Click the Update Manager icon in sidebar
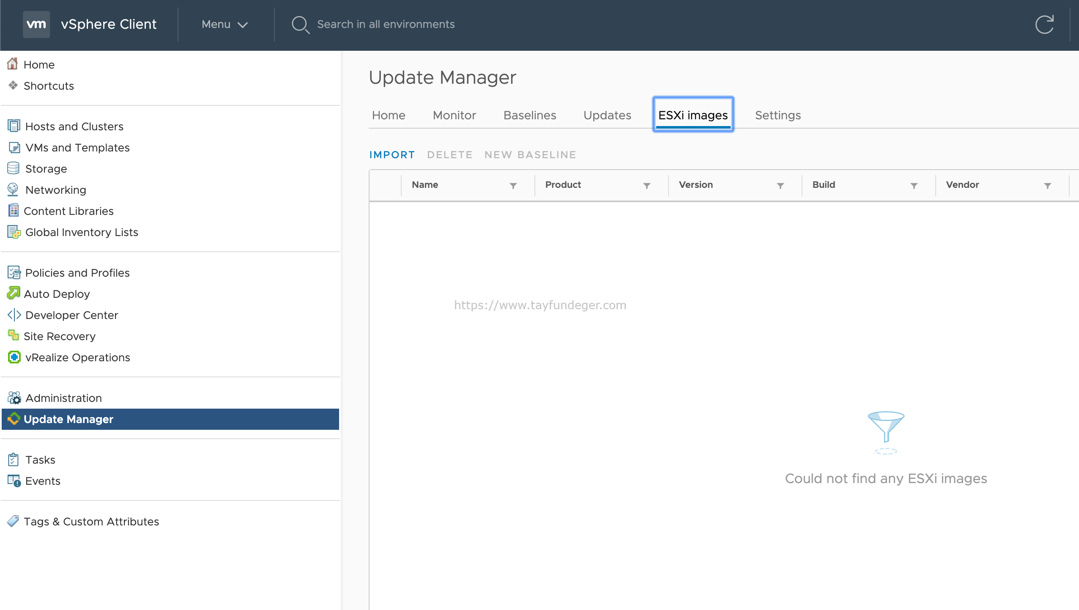This screenshot has height=610, width=1079. pyautogui.click(x=14, y=419)
